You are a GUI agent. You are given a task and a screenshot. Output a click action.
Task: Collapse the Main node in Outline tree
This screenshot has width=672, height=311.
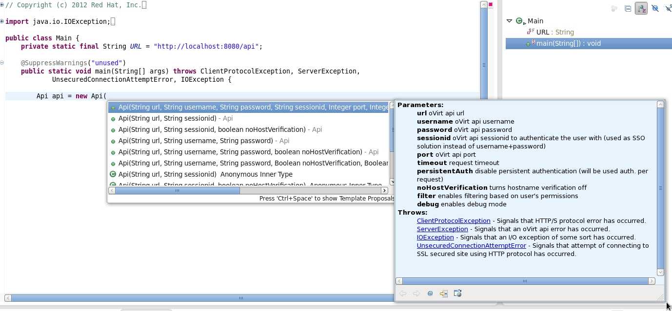509,21
